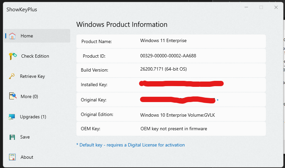Maximize the ShowKeyPlus window
Screen dimensions: 285x168
(x=261, y=7)
